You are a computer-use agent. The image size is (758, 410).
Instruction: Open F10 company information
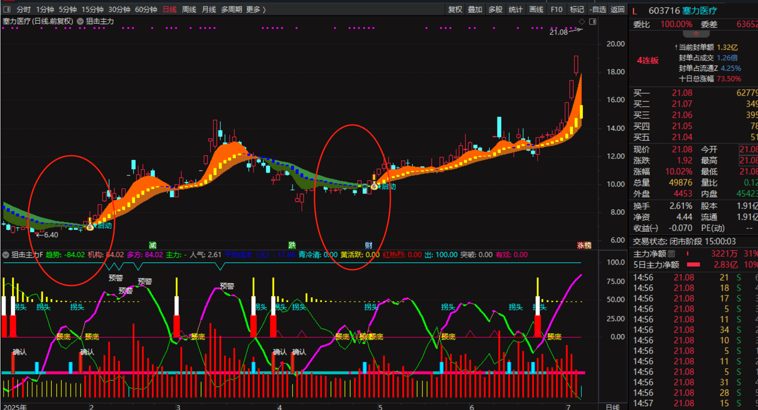click(556, 9)
